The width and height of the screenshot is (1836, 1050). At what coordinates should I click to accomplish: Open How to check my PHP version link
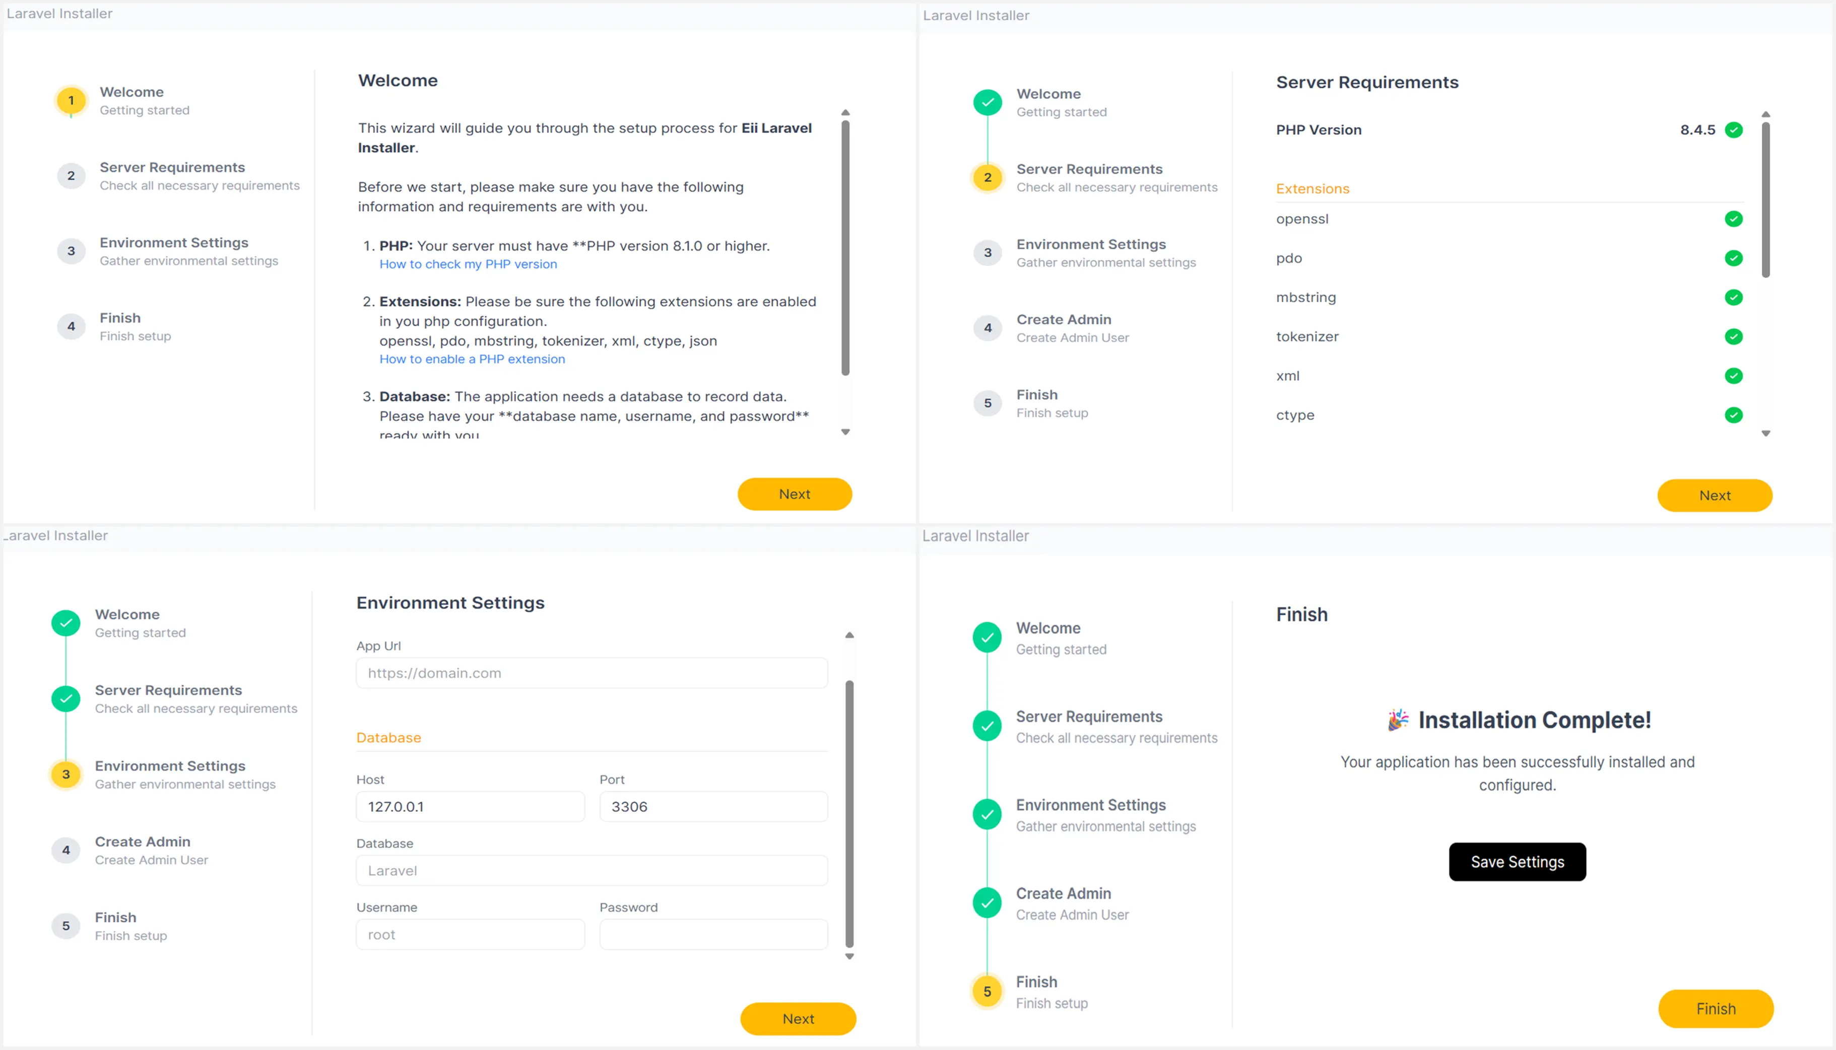[x=468, y=264]
